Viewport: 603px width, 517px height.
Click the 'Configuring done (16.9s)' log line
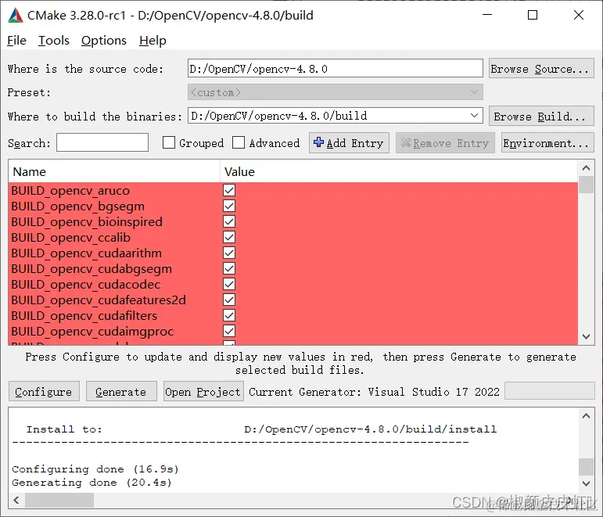pyautogui.click(x=95, y=469)
